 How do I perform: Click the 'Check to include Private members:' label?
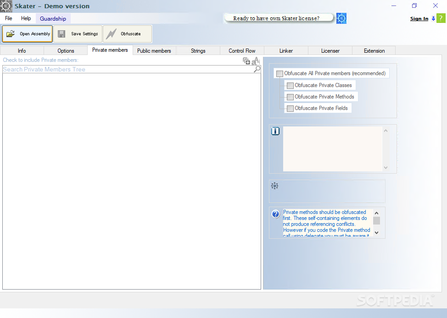click(40, 60)
